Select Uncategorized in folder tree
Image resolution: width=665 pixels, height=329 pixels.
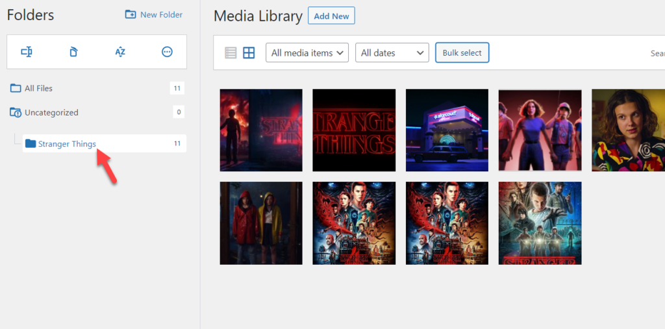click(x=51, y=112)
